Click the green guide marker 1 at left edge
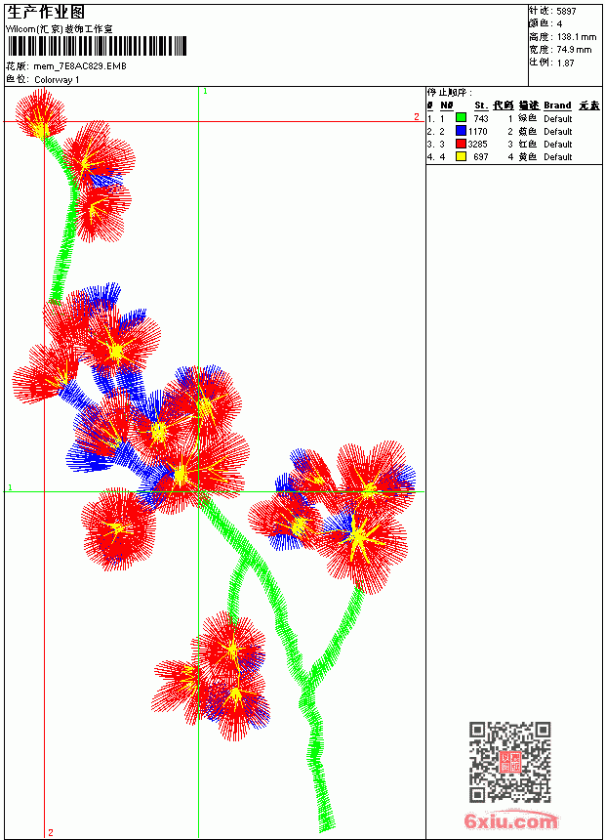Image resolution: width=605 pixels, height=840 pixels. (10, 487)
